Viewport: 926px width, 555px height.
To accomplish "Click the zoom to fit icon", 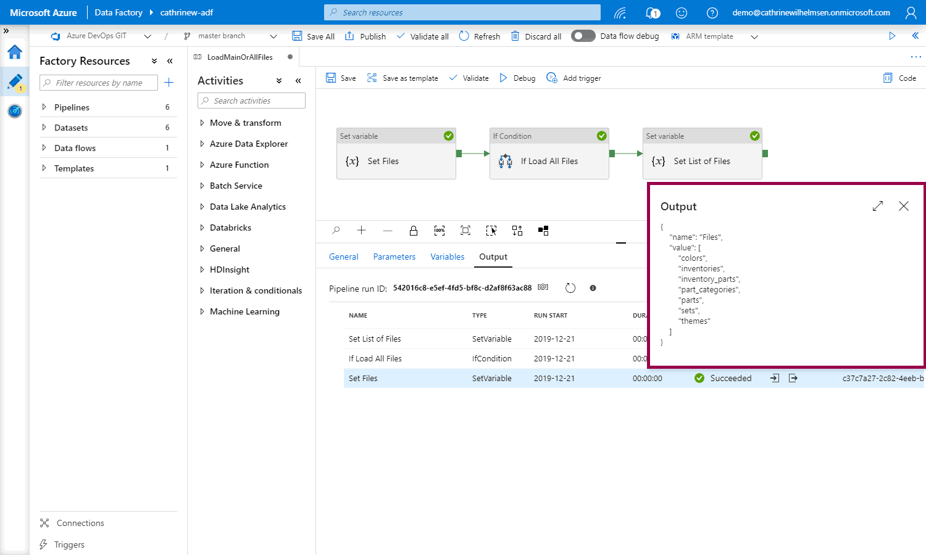I will (x=465, y=231).
